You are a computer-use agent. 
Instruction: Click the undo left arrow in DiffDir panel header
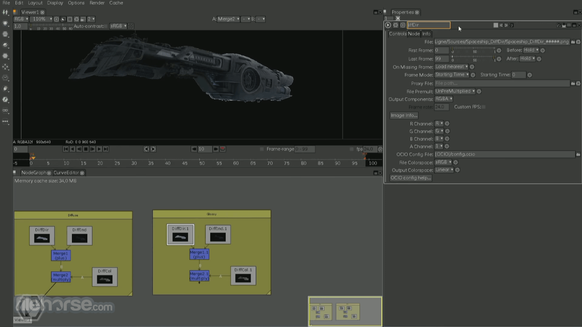pos(501,25)
